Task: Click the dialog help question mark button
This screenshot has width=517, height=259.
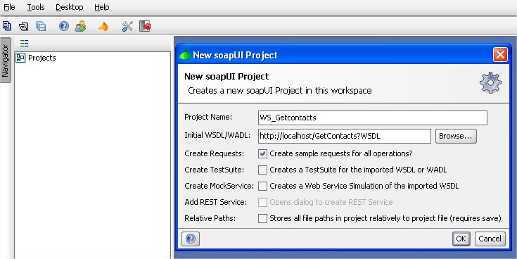Action: 191,239
